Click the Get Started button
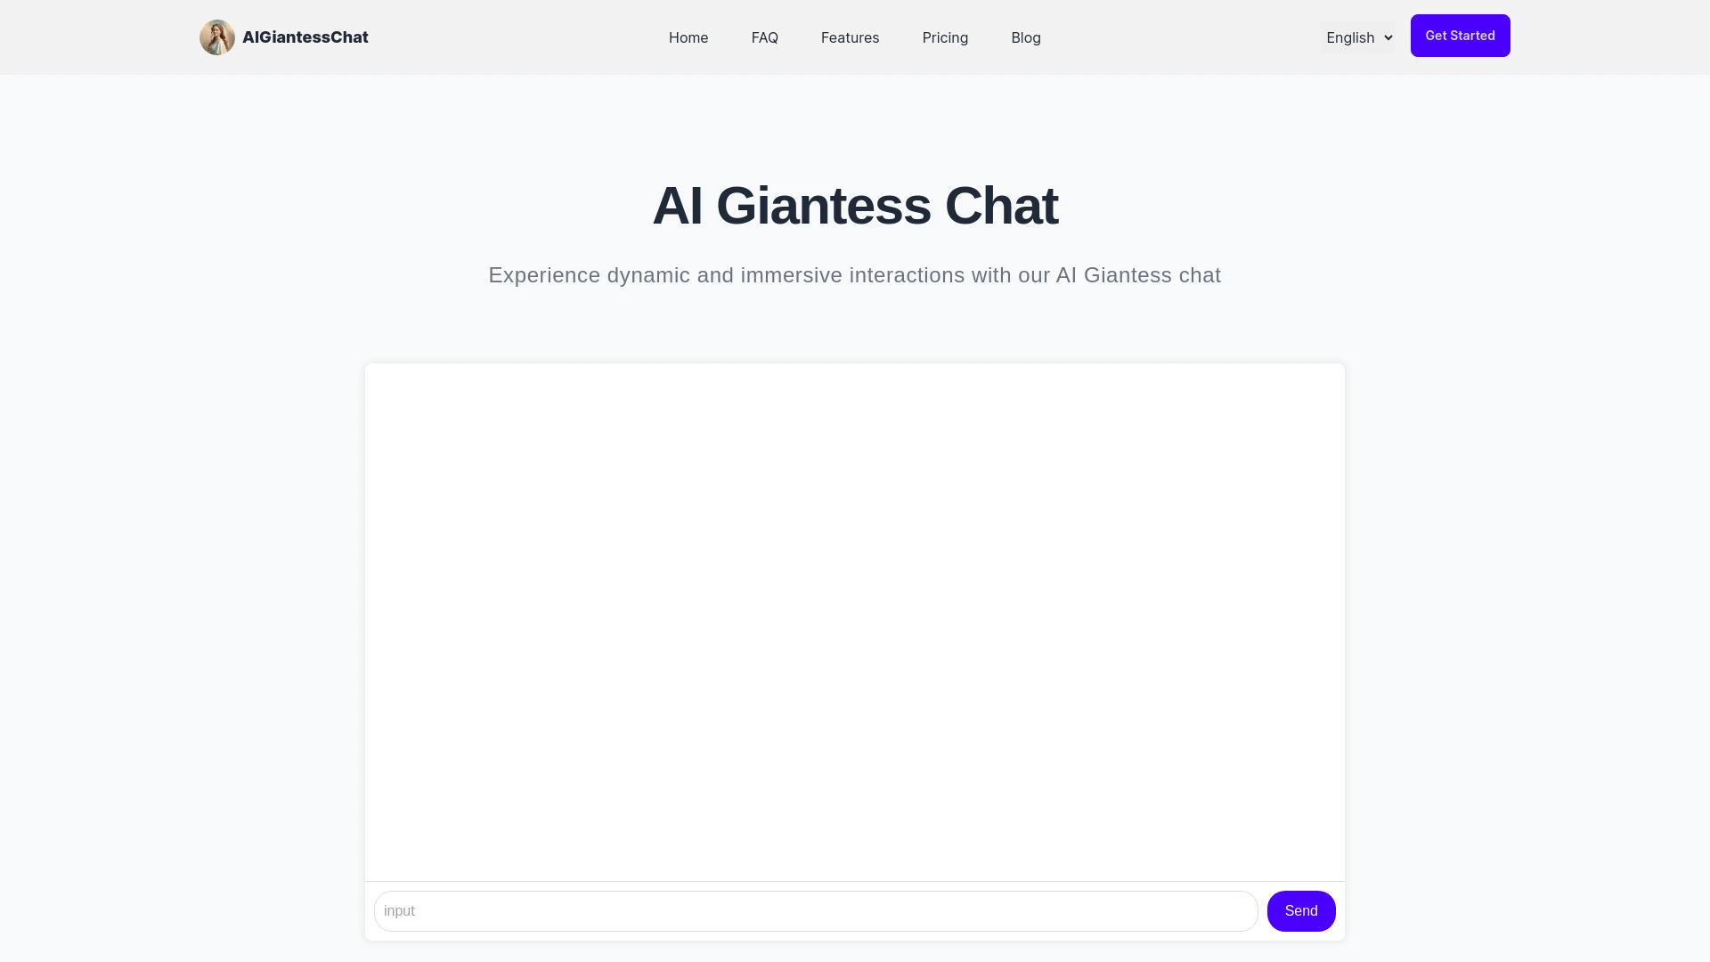This screenshot has height=962, width=1710. [x=1460, y=36]
